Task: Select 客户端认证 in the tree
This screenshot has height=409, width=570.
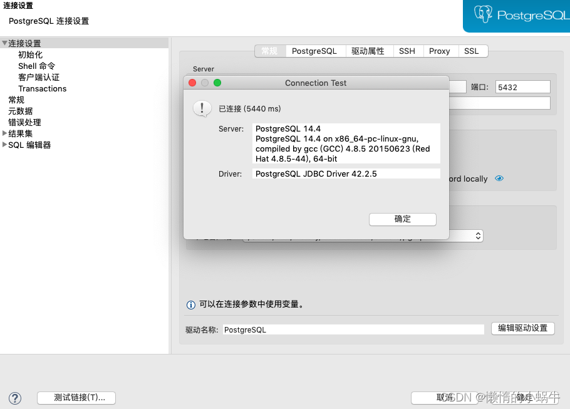Action: (39, 77)
